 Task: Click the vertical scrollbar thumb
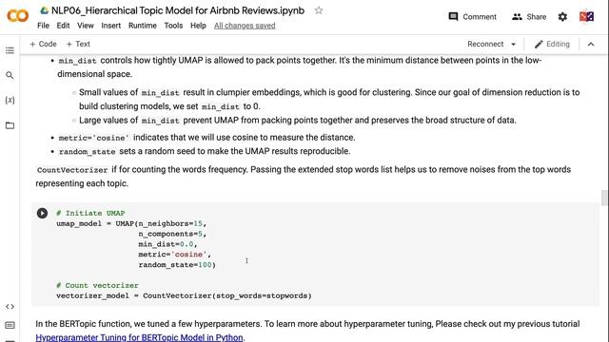604,198
